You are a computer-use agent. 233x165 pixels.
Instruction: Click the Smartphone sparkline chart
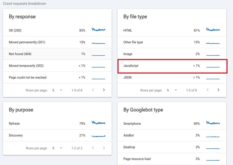coord(213,123)
